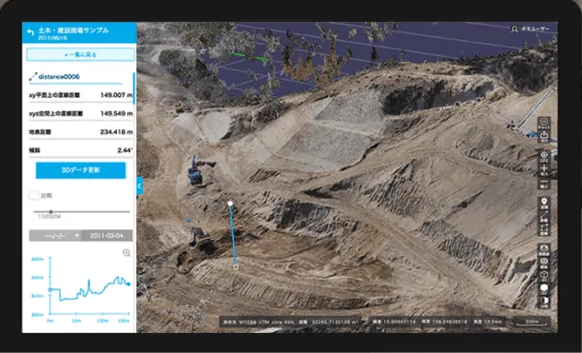The height and width of the screenshot is (353, 582).
Task: Click the back arrow in the header
Action: click(x=30, y=32)
